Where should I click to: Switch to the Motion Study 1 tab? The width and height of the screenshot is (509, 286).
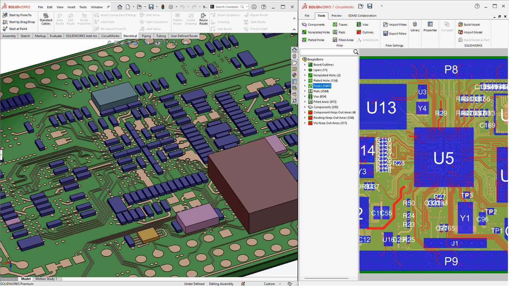coord(47,278)
